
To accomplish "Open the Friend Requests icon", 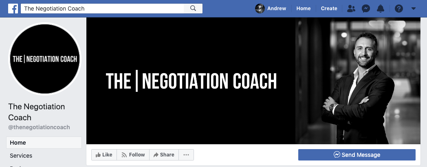I will coord(351,9).
